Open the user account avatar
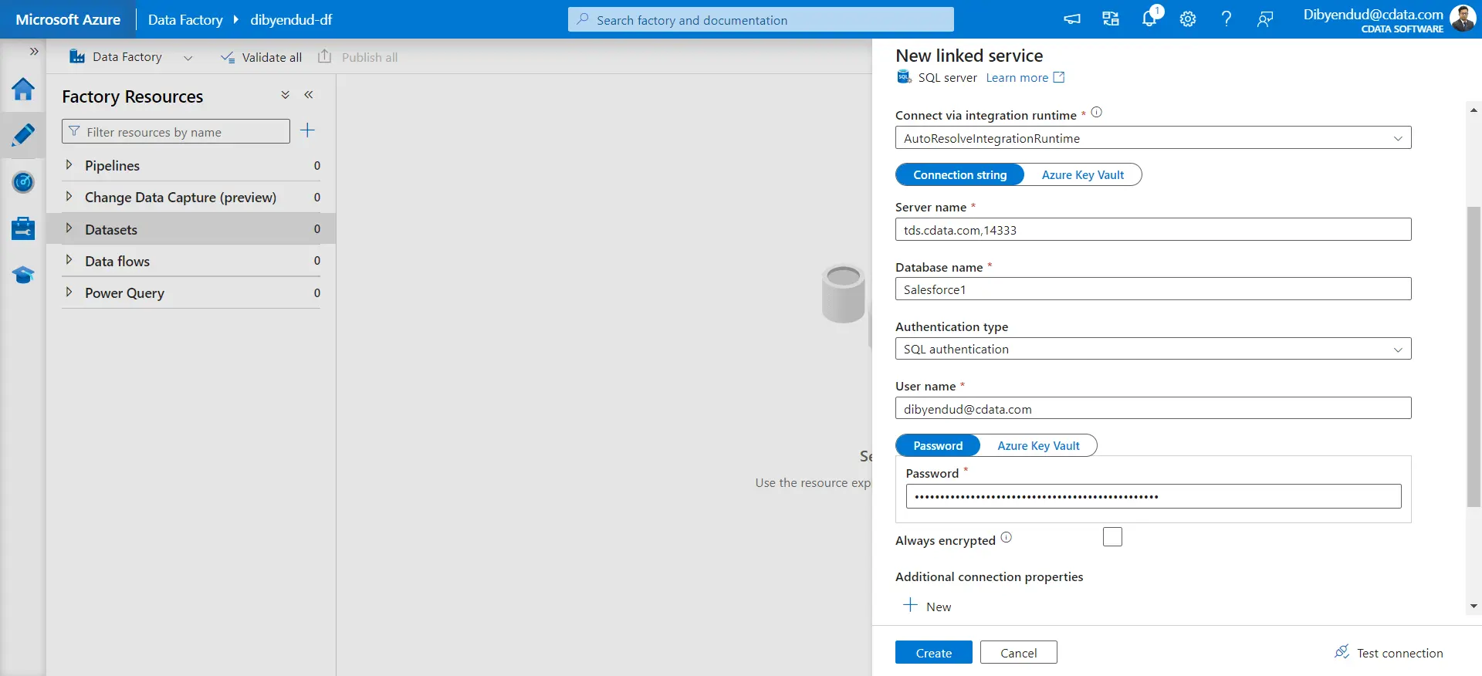The image size is (1482, 676). pos(1463,19)
